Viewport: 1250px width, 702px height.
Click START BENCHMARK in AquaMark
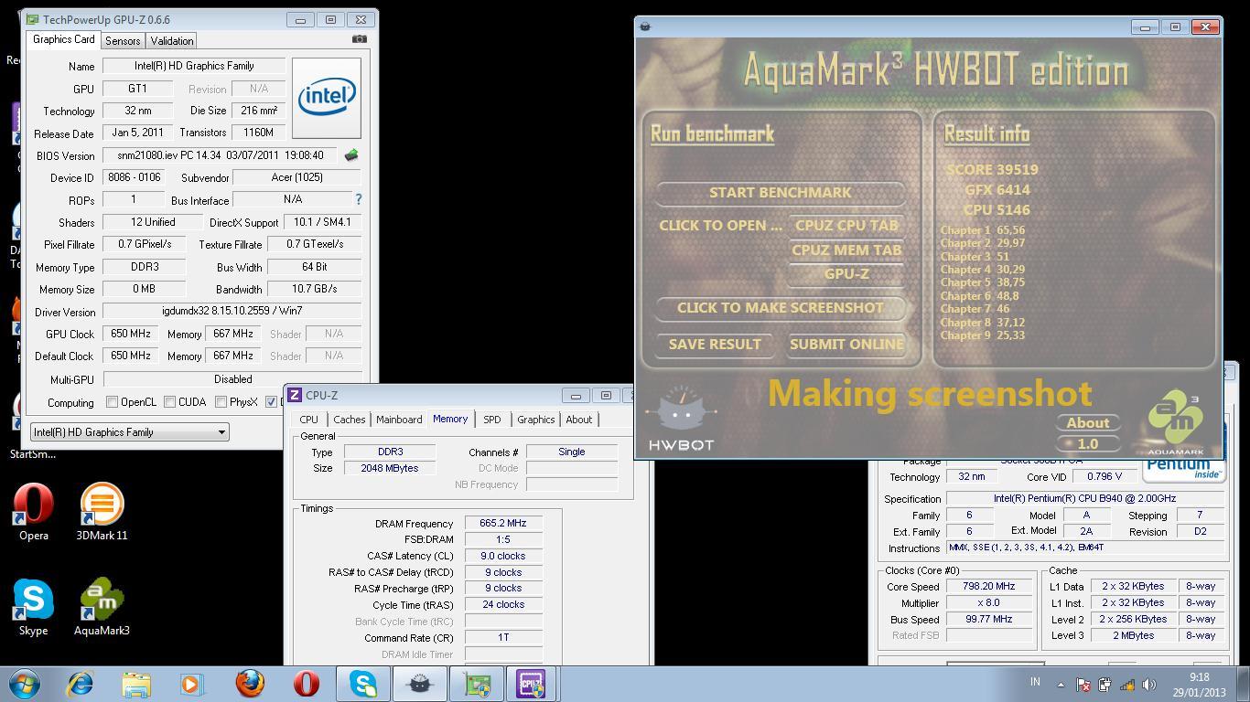click(x=780, y=193)
